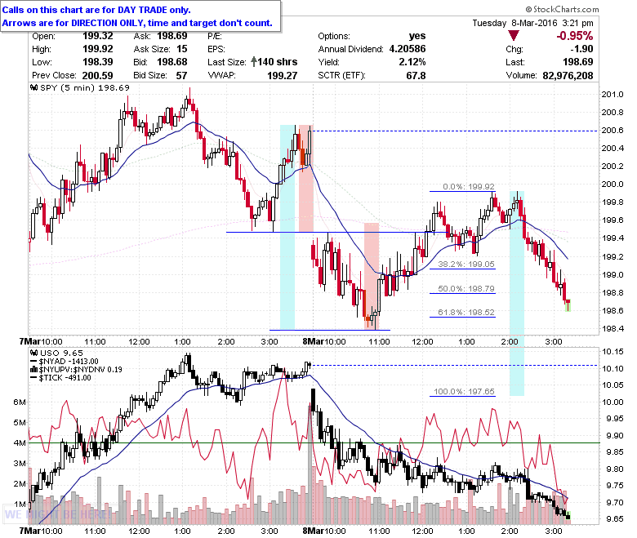Click the Options value 'yes'
637x538 pixels.
[x=417, y=36]
